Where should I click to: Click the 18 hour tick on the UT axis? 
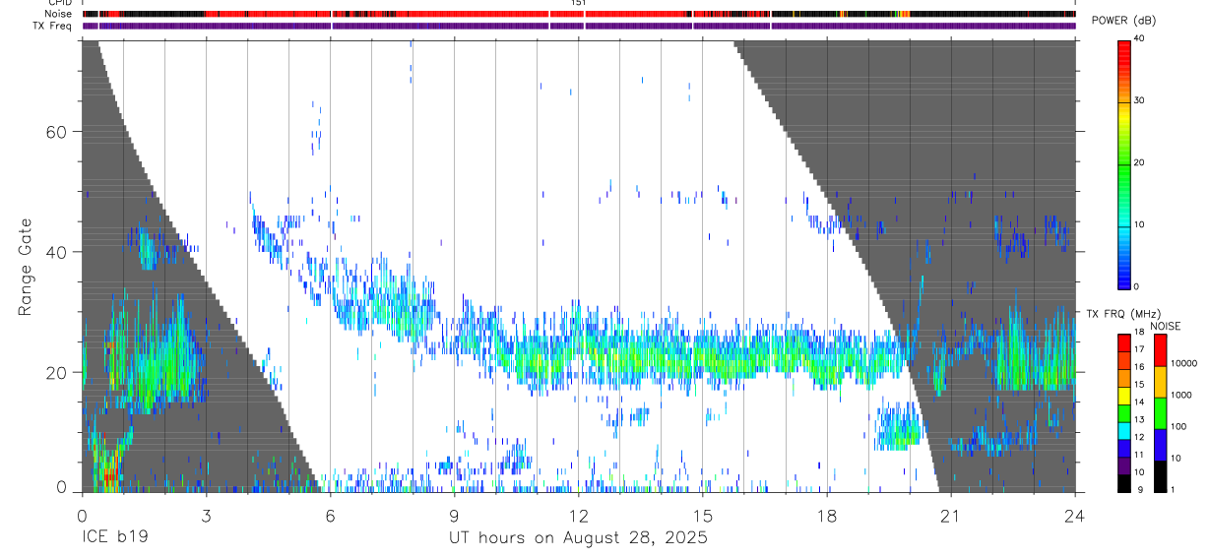[x=827, y=515]
